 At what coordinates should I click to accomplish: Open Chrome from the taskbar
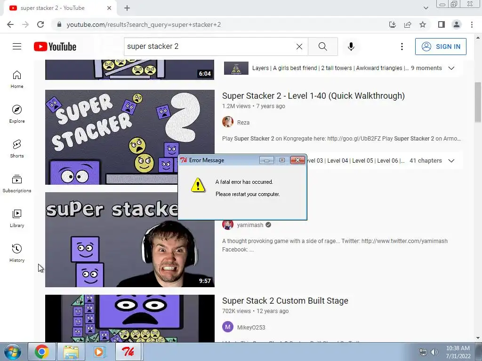(42, 352)
